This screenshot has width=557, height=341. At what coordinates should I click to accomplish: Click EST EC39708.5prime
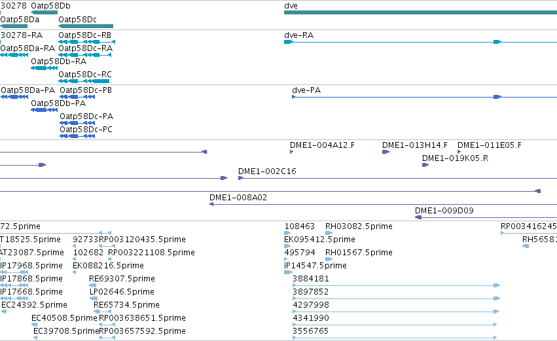click(66, 332)
